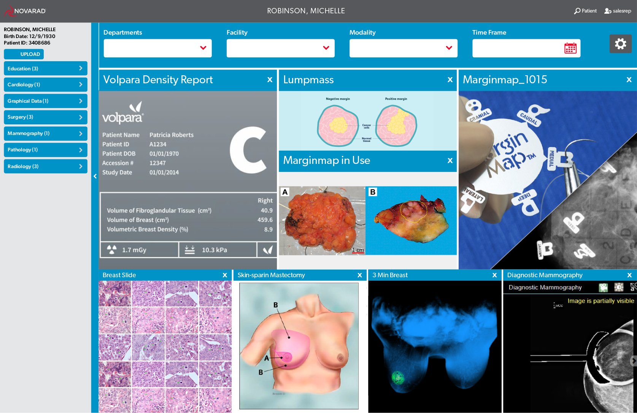Open the Departments dropdown

[x=157, y=48]
